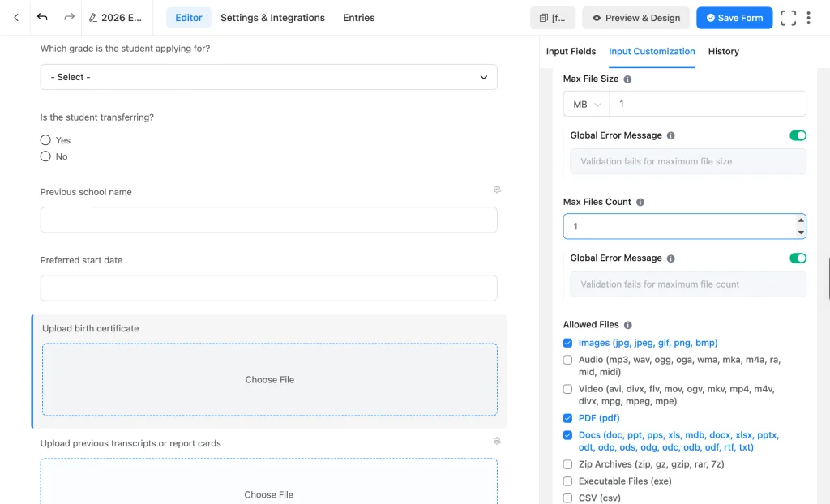Viewport: 830px width, 504px height.
Task: Click Choose File for birth certificate upload
Action: pos(269,379)
